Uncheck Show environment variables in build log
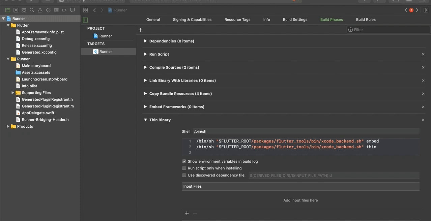 pyautogui.click(x=184, y=161)
